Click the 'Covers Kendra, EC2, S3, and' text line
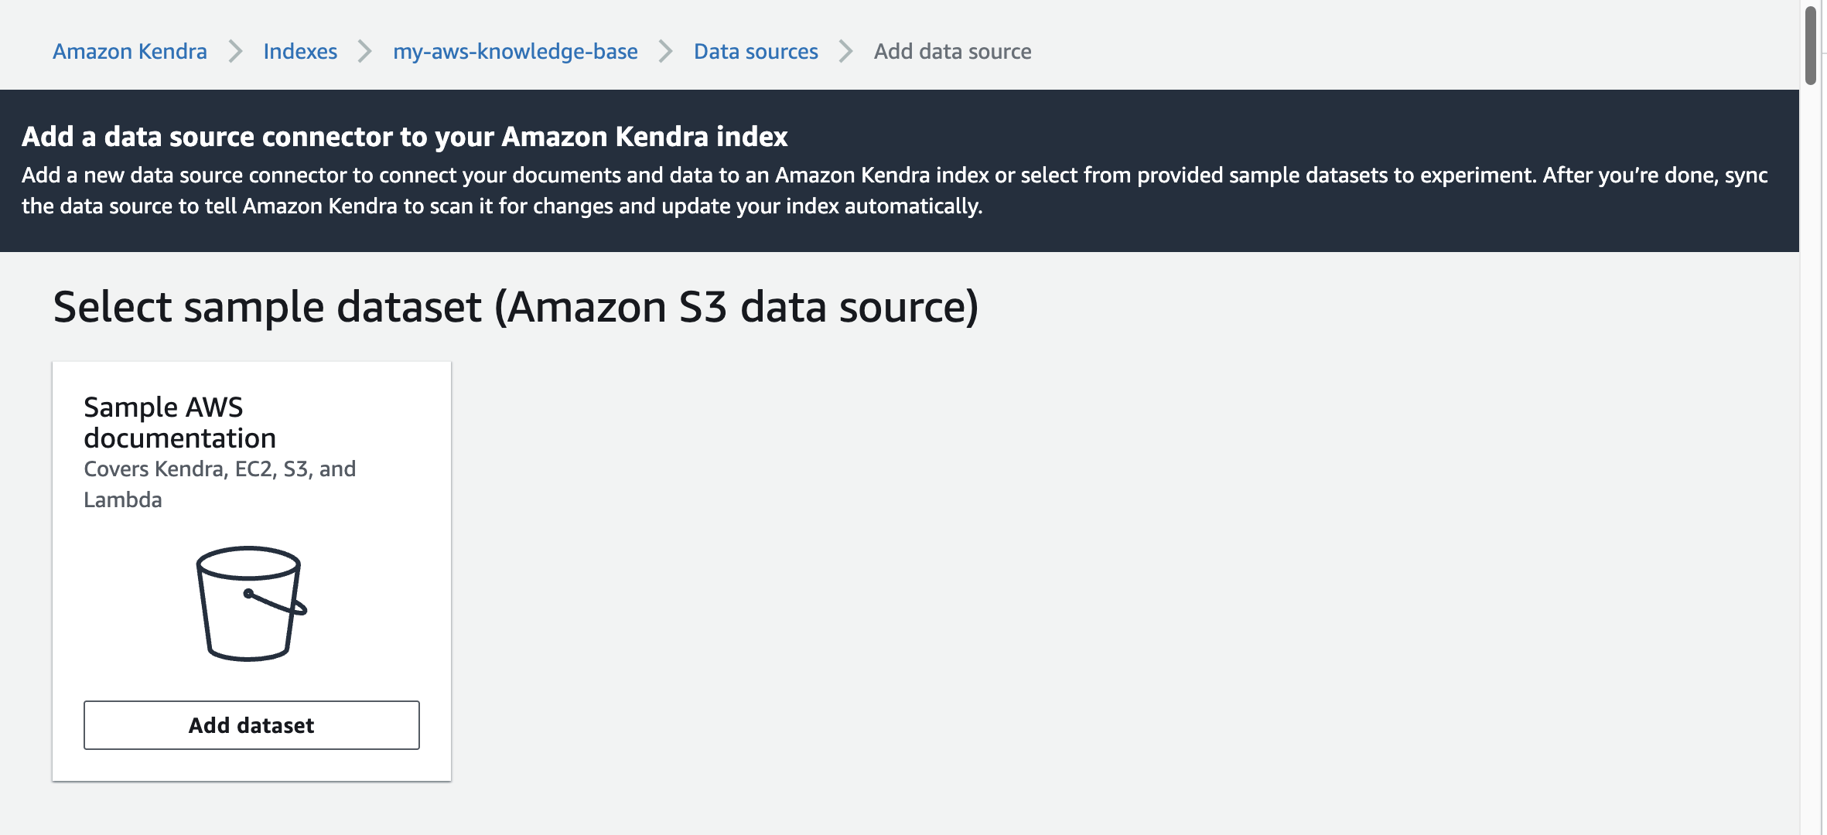Viewport: 1827px width, 835px height. 220,469
